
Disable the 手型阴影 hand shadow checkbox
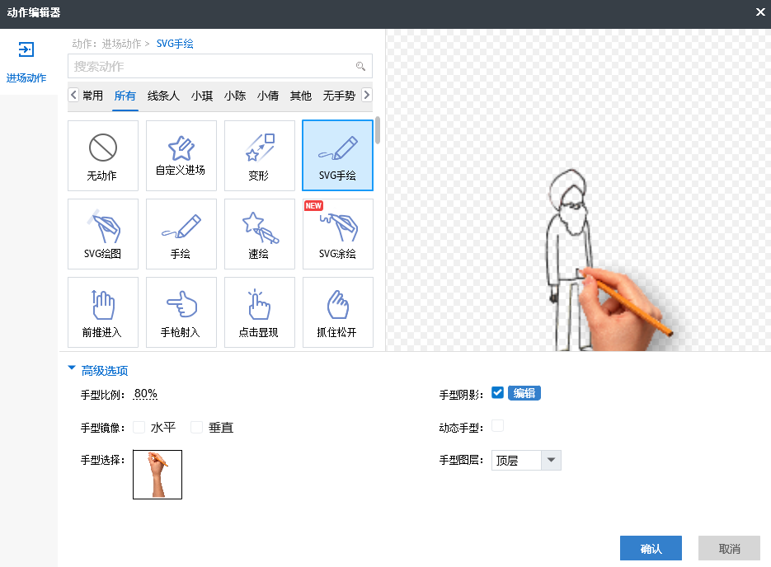pyautogui.click(x=497, y=393)
